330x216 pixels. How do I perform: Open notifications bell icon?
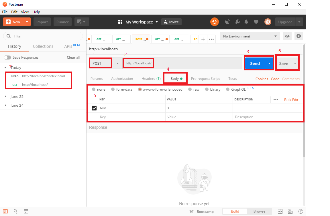(246, 22)
